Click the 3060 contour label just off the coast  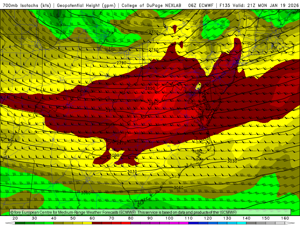pyautogui.click(x=178, y=188)
